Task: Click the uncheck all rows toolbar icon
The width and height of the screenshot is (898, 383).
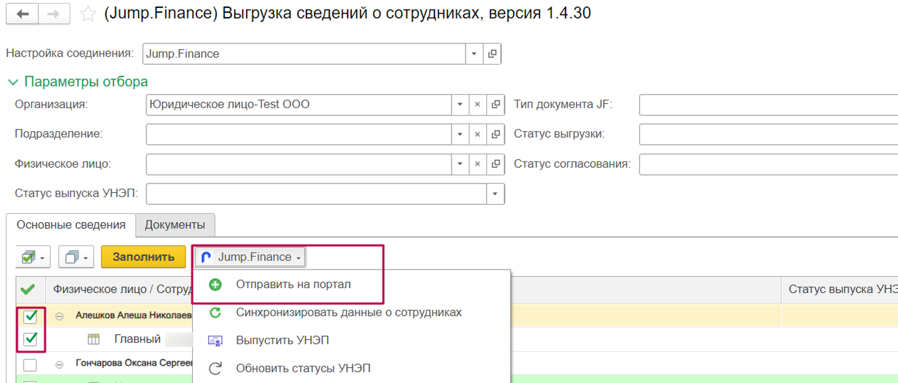Action: [x=76, y=257]
